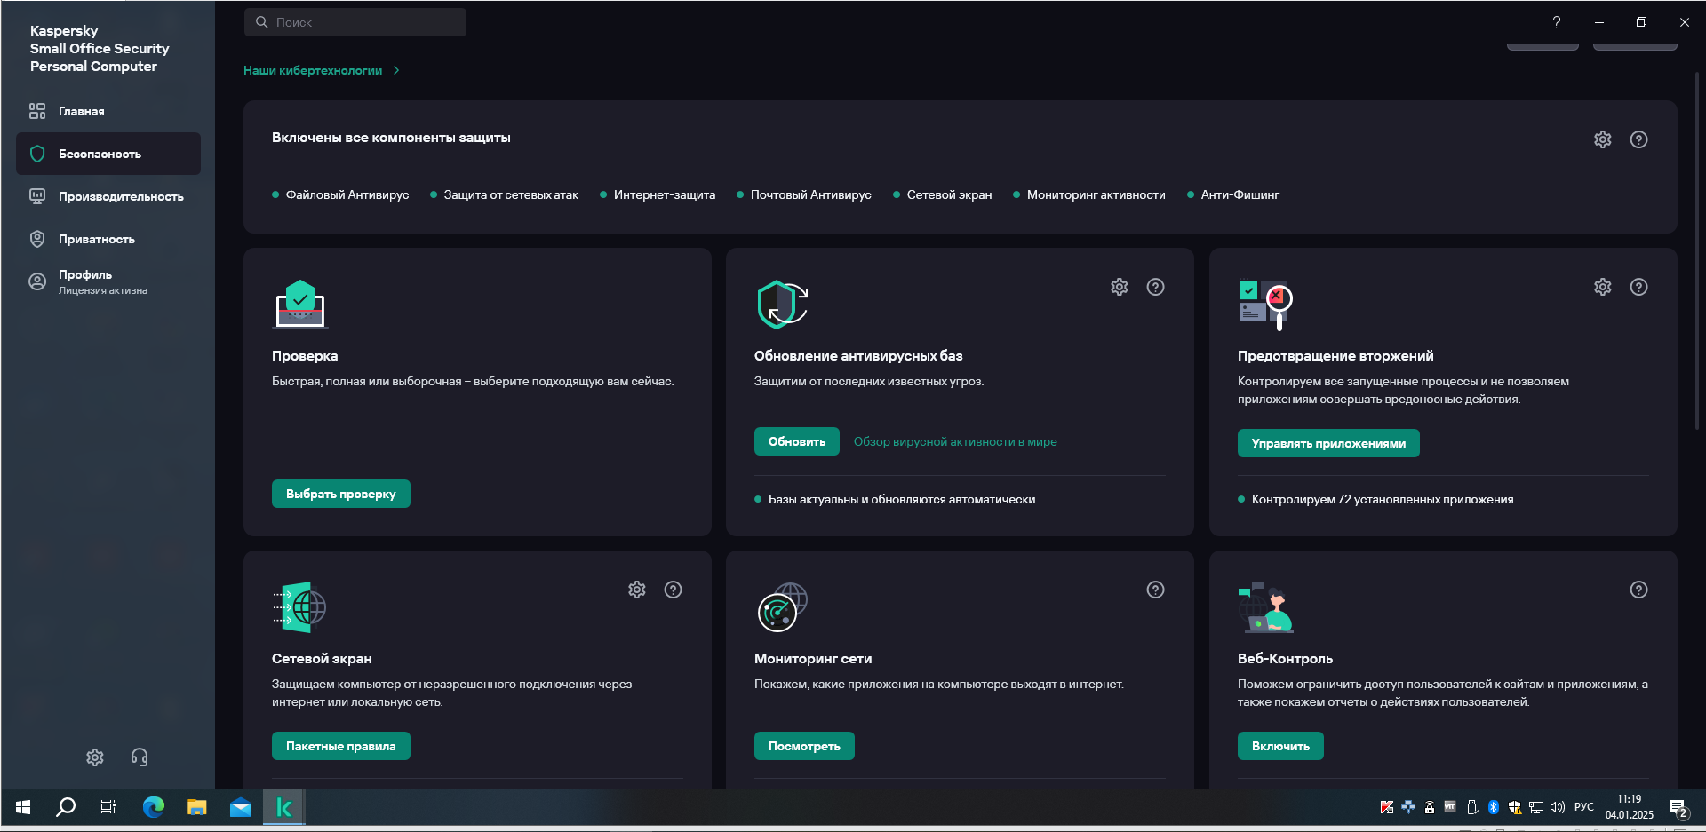Open Пакетные правила button

click(341, 746)
